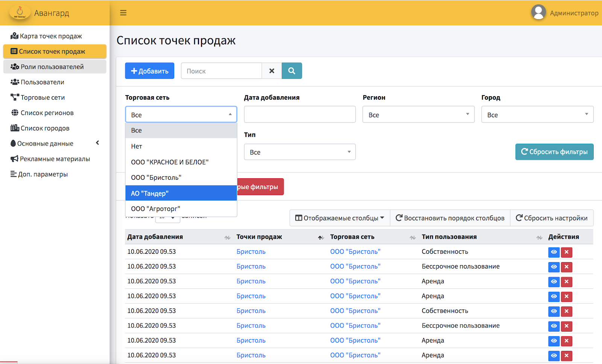Viewport: 602px width, 364px height.
Task: Expand Основные данные with the chevron arrow
Action: (97, 143)
